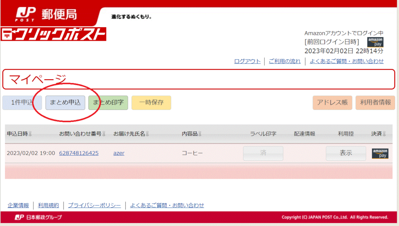Click the 日本郵政グループ footer logo
The height and width of the screenshot is (226, 399).
click(x=38, y=217)
